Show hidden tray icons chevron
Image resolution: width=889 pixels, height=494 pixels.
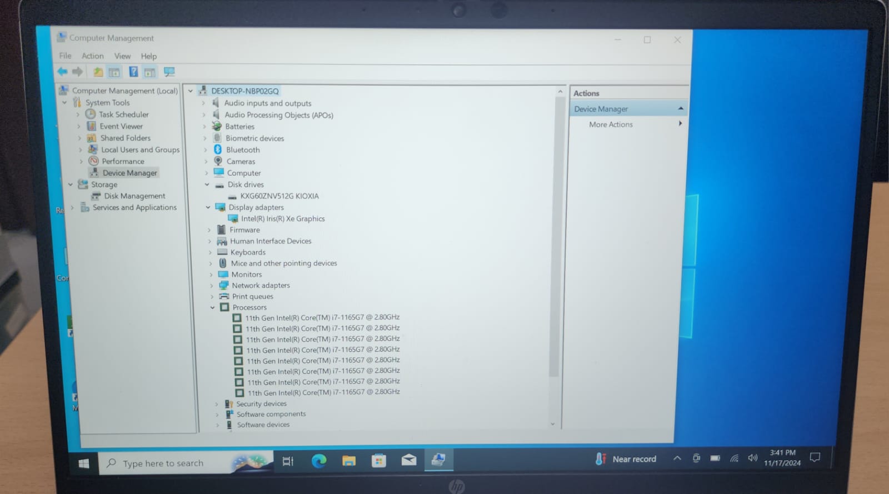[677, 458]
